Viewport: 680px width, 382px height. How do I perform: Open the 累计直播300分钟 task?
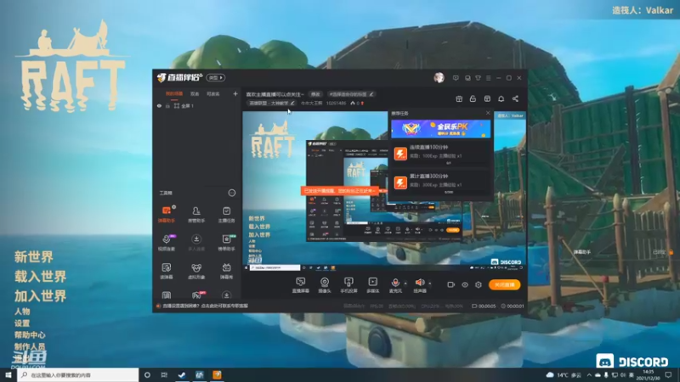(x=440, y=183)
